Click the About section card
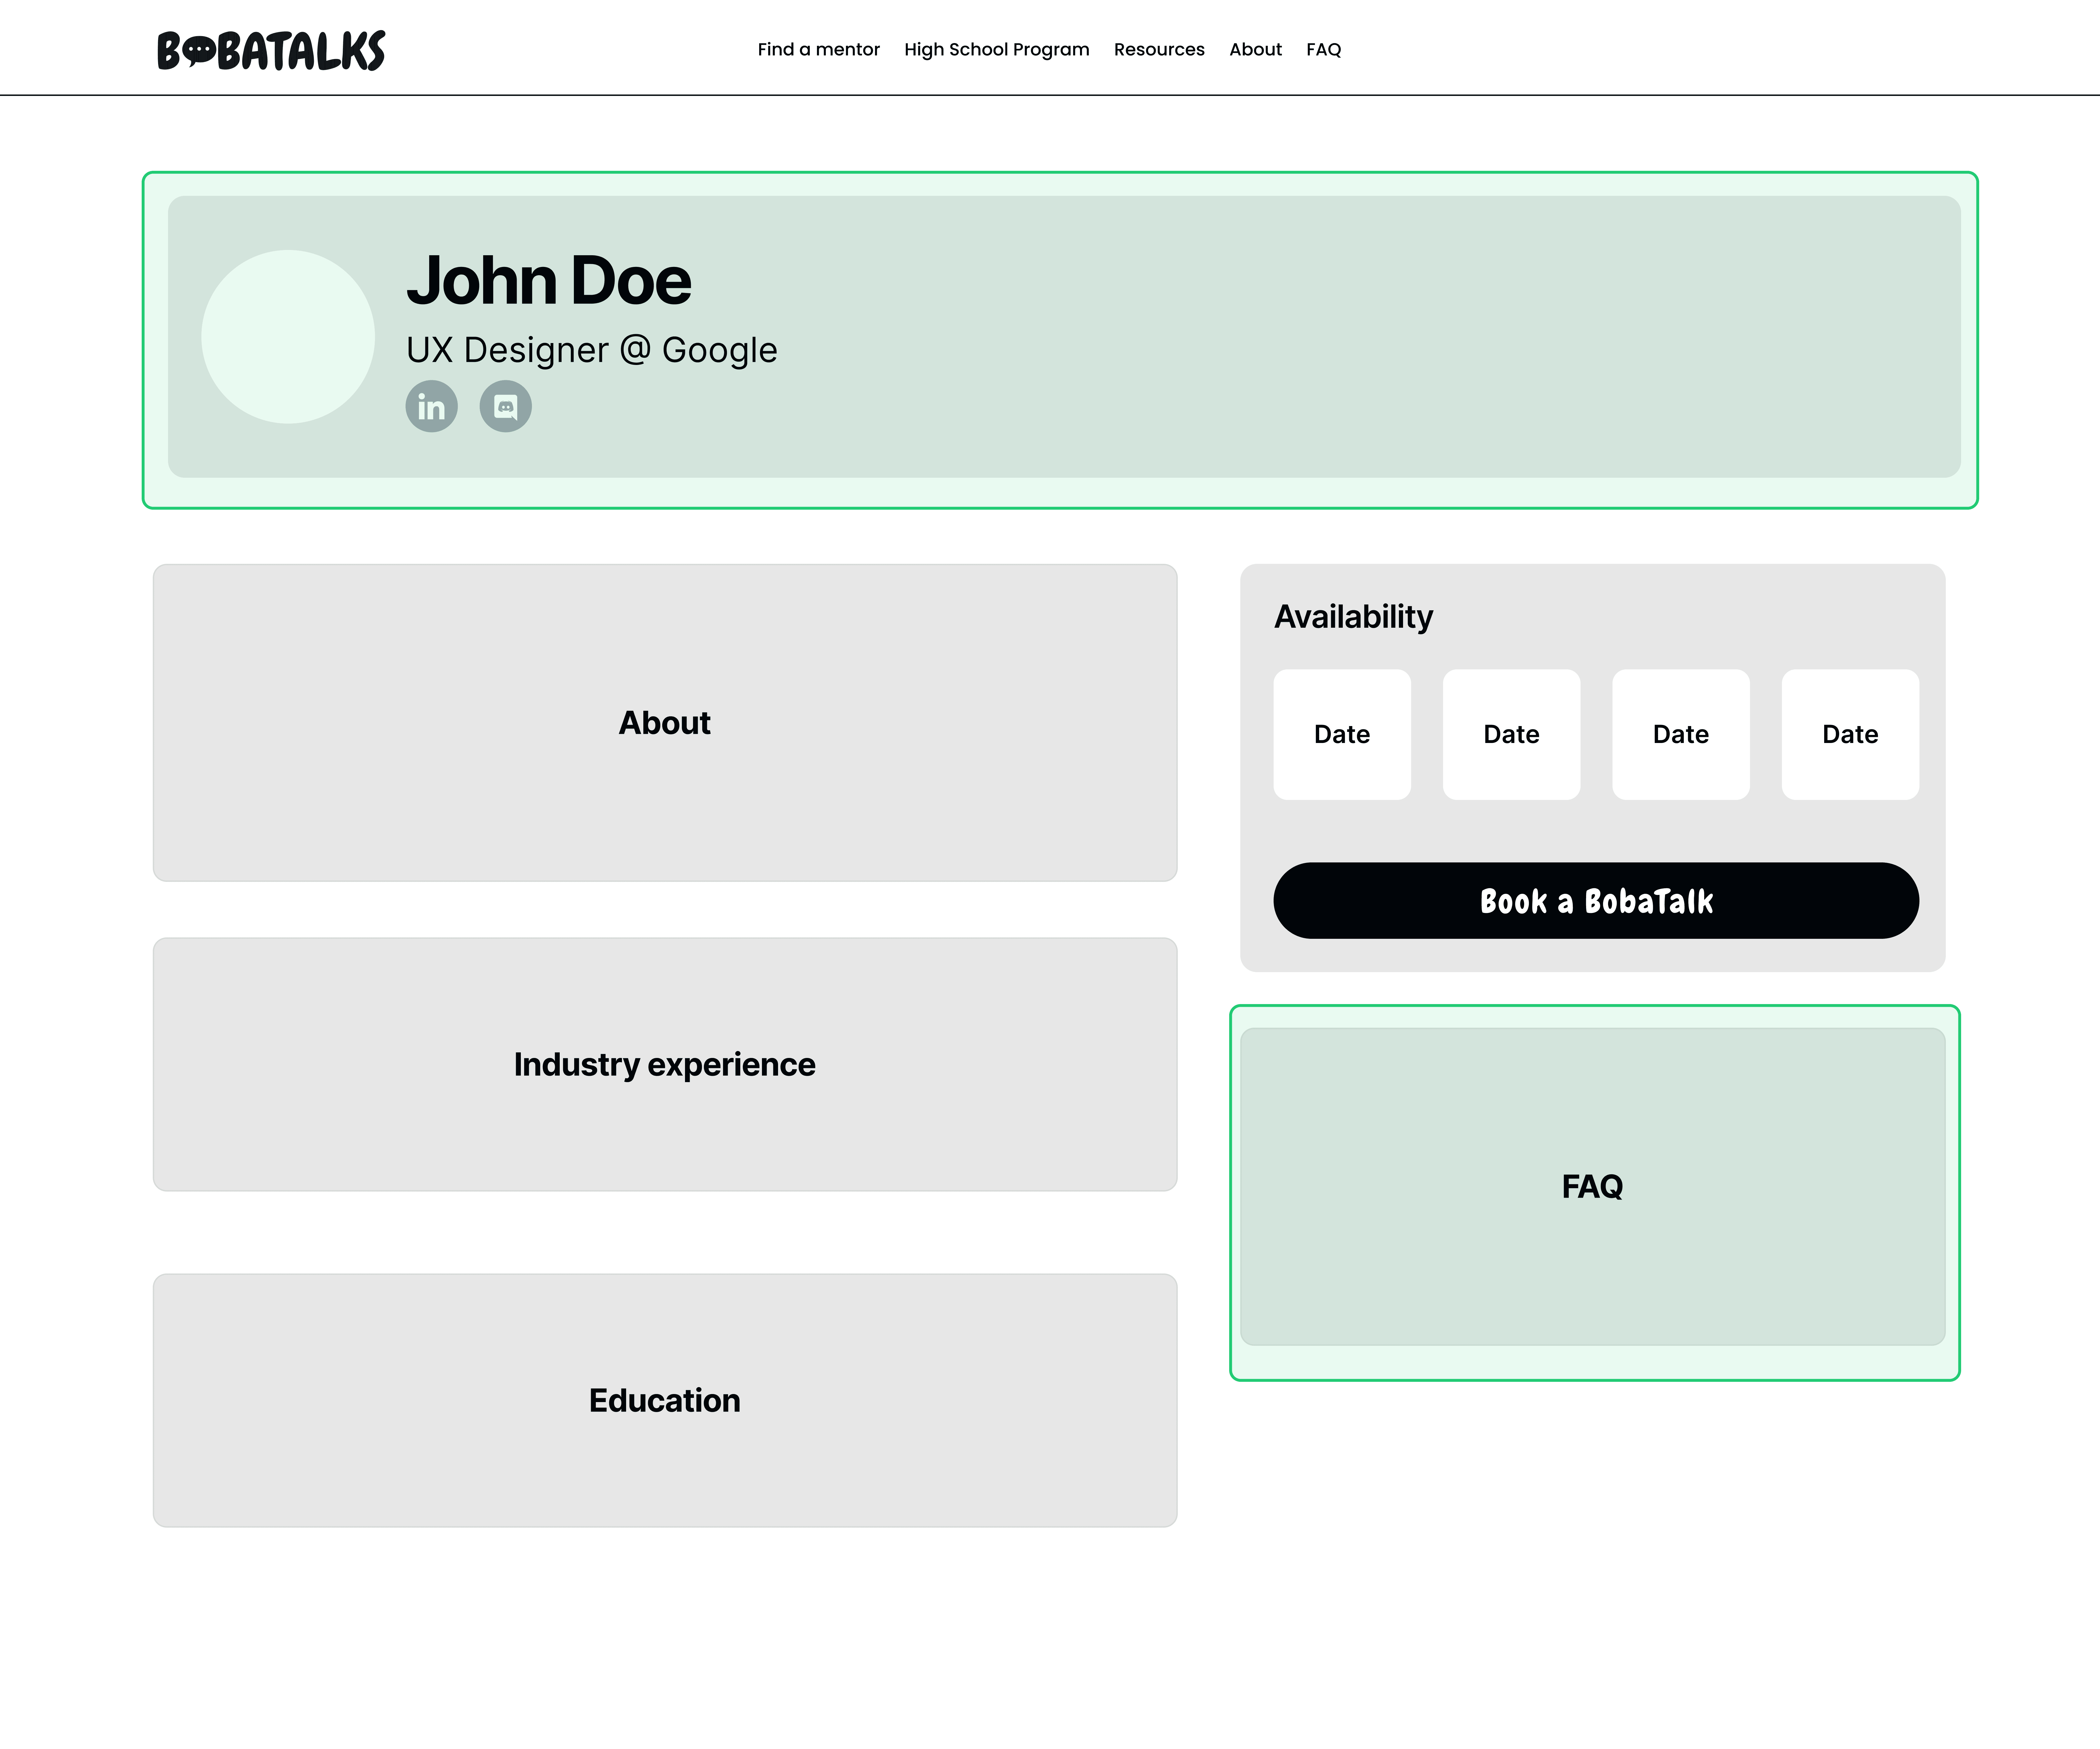 [664, 722]
